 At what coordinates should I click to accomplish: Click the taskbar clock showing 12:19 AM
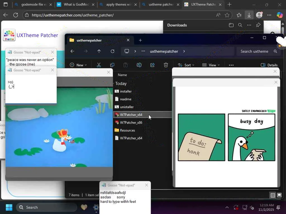[x=266, y=207]
